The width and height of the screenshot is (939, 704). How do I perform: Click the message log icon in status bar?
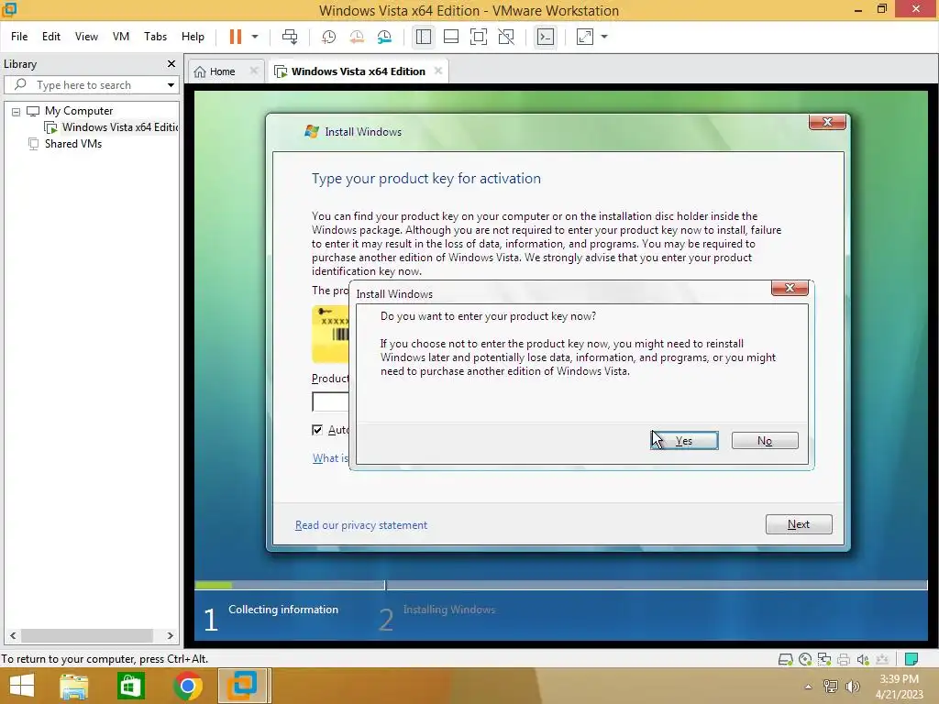tap(911, 660)
